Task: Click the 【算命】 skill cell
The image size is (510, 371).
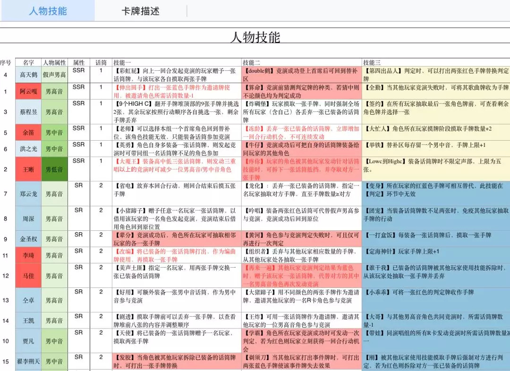Action: pyautogui.click(x=302, y=92)
